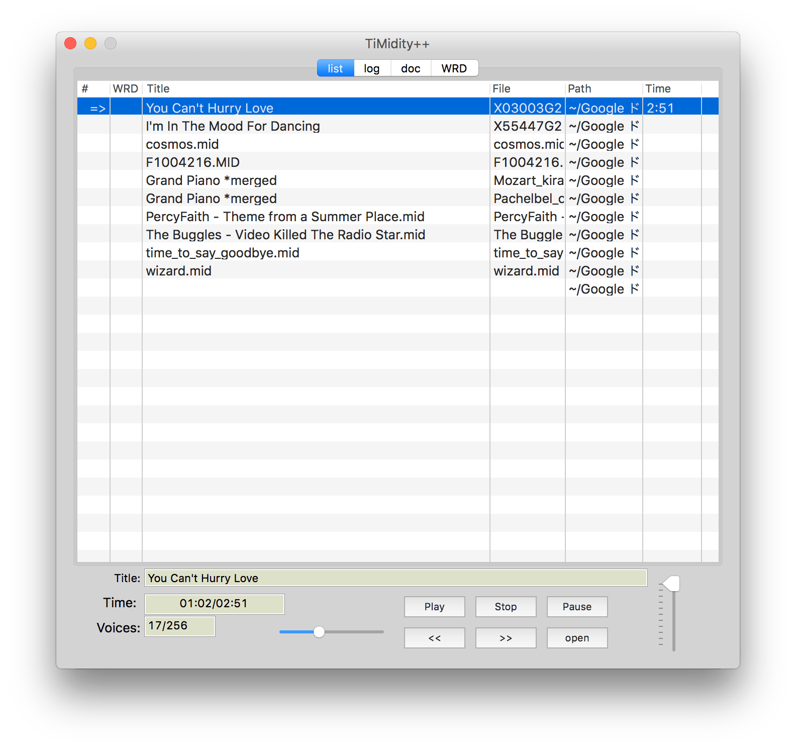
Task: Close the TiMidity++ window with red button
Action: click(x=70, y=44)
